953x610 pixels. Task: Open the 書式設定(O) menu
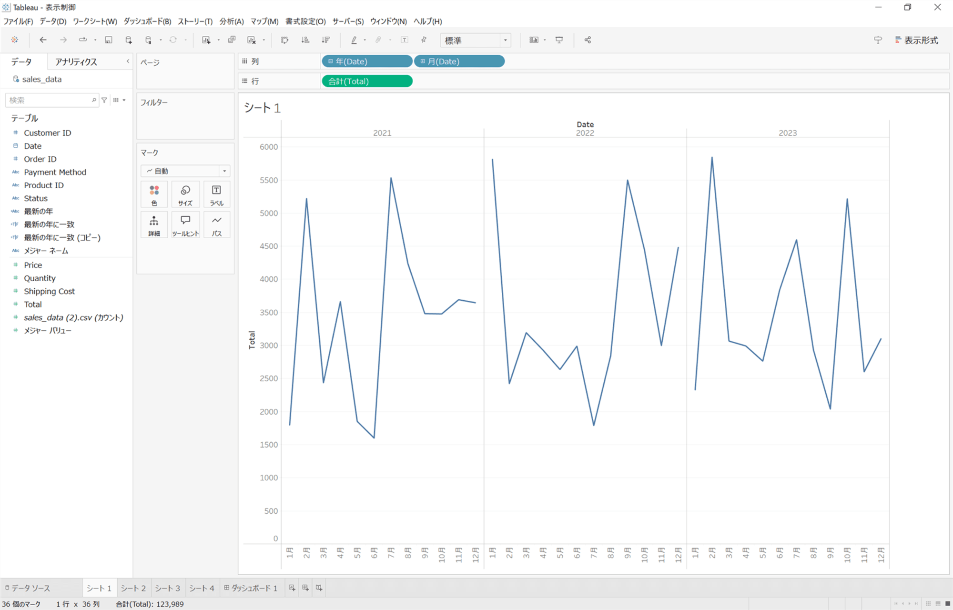click(x=305, y=21)
